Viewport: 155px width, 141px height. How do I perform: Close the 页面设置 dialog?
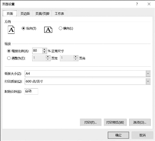click(149, 4)
